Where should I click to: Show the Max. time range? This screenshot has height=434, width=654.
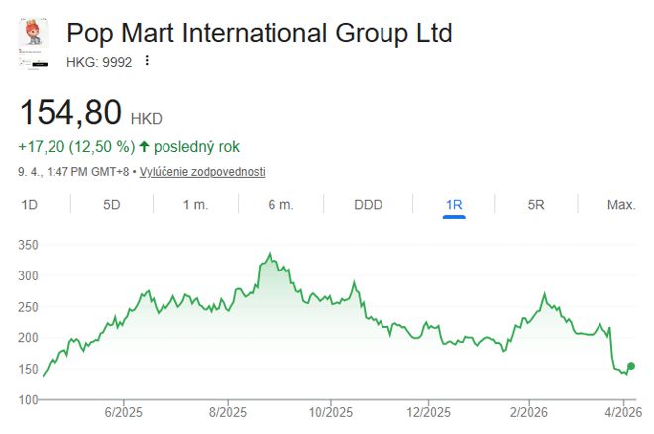tap(621, 205)
